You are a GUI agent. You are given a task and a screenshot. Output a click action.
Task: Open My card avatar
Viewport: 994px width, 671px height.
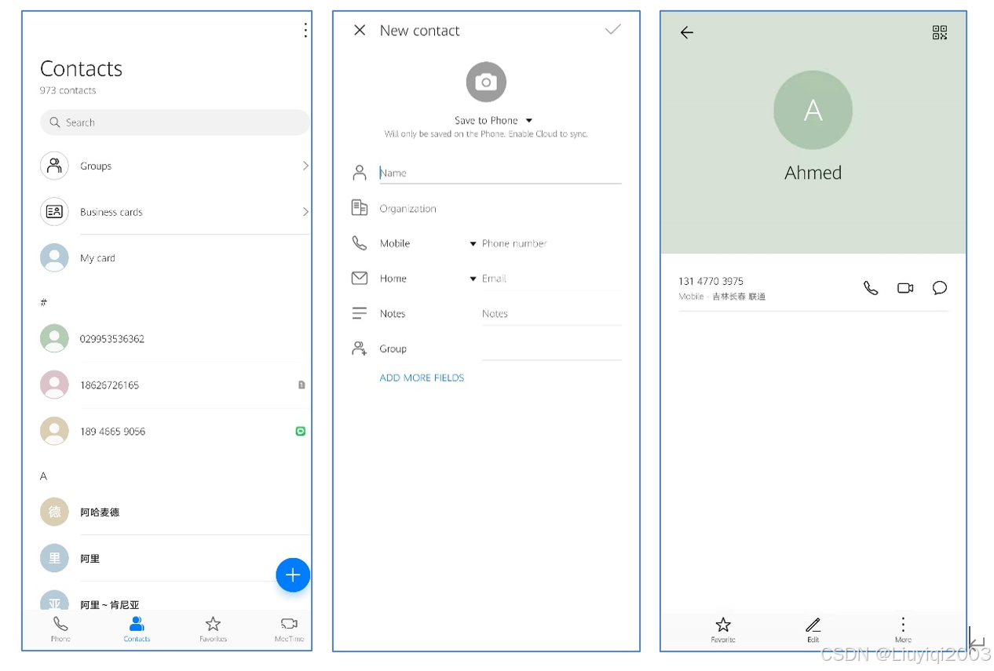pos(54,257)
